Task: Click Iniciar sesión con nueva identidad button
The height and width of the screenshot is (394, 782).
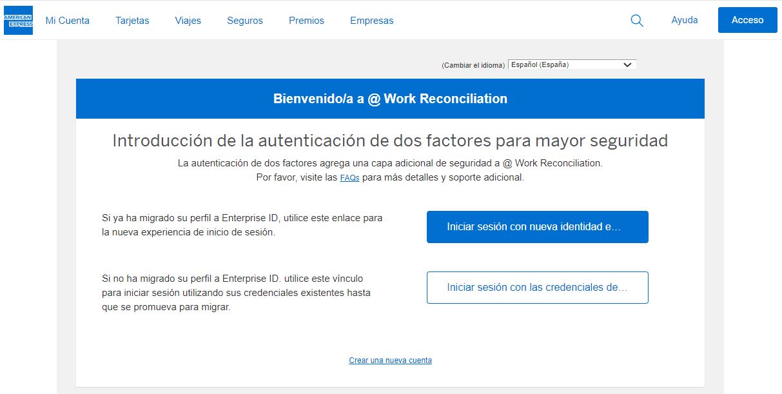Action: click(x=537, y=227)
